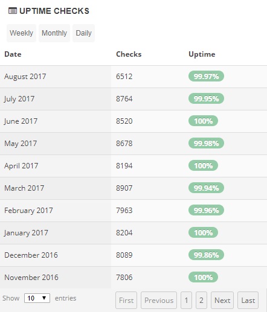The image size is (267, 312).
Task: Go to the Previous page
Action: (159, 301)
